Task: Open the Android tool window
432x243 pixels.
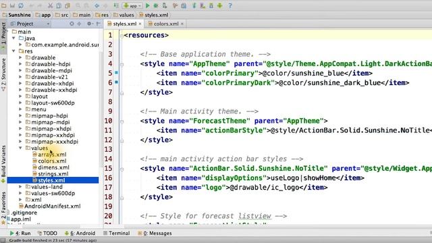Action: tap(80, 233)
